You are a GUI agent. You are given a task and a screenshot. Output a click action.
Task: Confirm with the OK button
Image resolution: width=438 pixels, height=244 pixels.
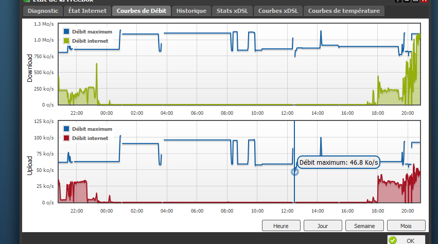[x=406, y=240]
